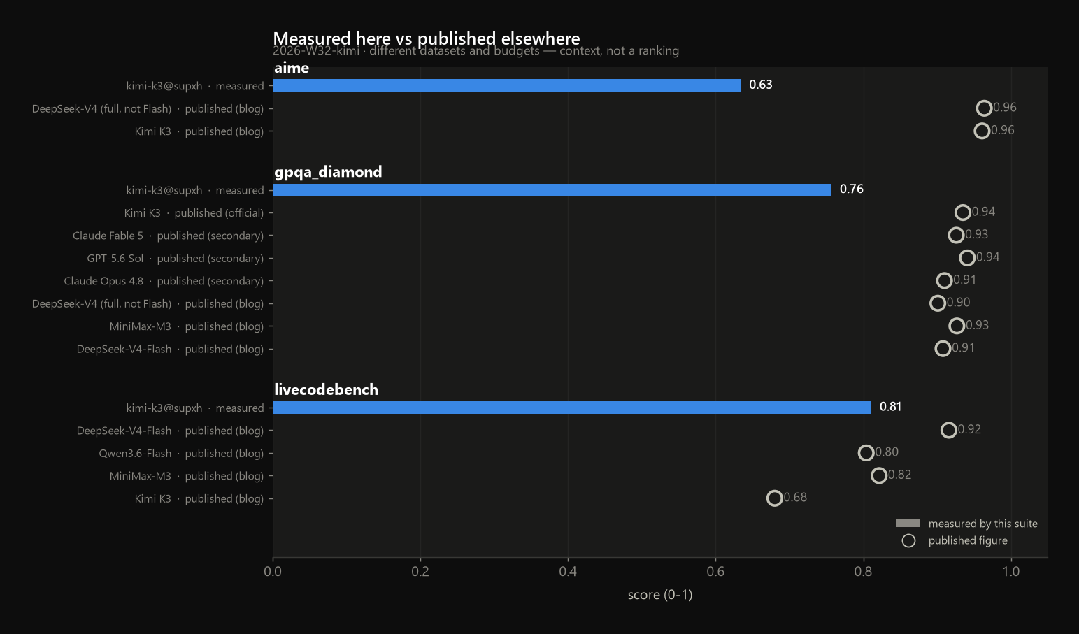Click the 'Measured here vs published elsewhere' title
This screenshot has width=1079, height=634.
click(427, 38)
